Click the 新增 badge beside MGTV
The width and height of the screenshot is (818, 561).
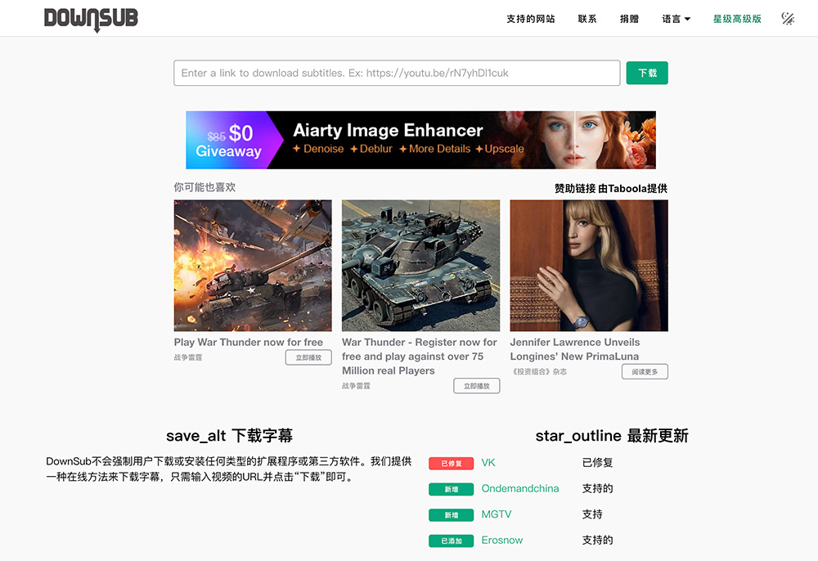click(x=451, y=514)
